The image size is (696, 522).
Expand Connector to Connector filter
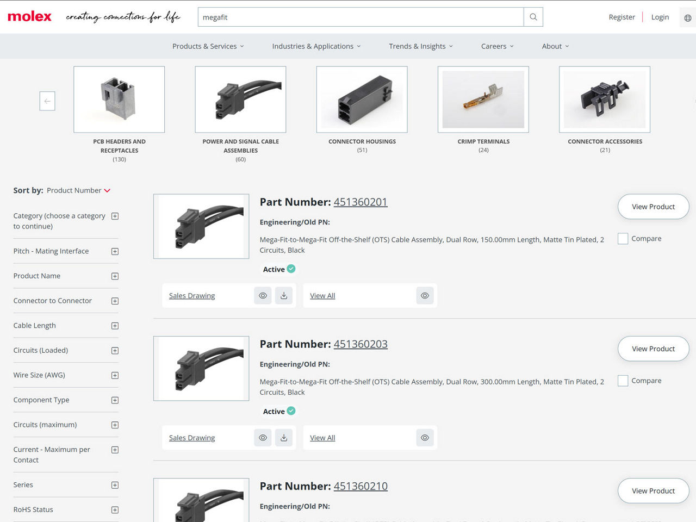click(x=115, y=301)
